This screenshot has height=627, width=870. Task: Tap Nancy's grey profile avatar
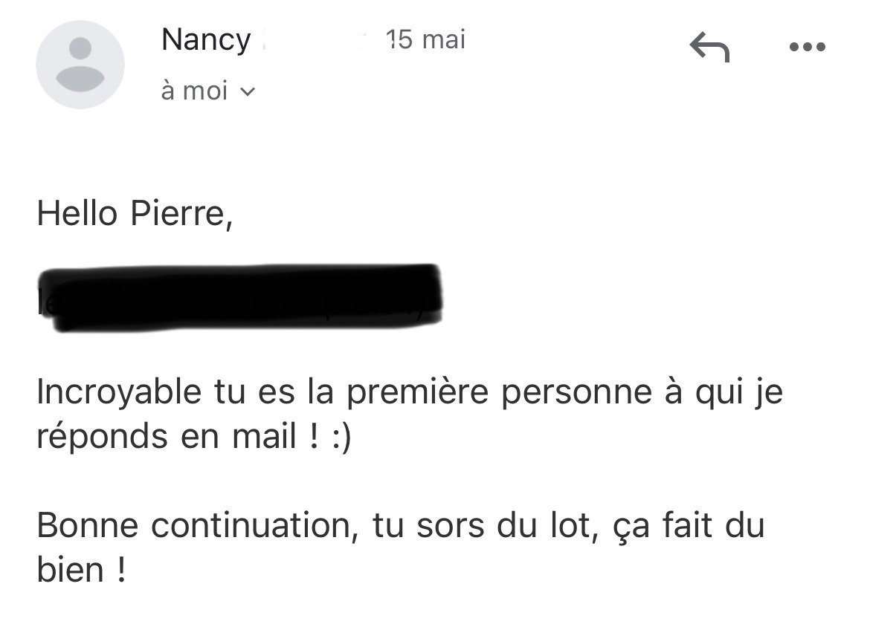pos(80,65)
